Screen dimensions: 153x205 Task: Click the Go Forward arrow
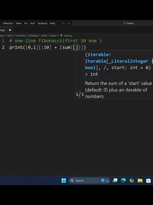69,23
